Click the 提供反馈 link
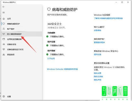The image size is (132, 101). pyautogui.click(x=98, y=55)
